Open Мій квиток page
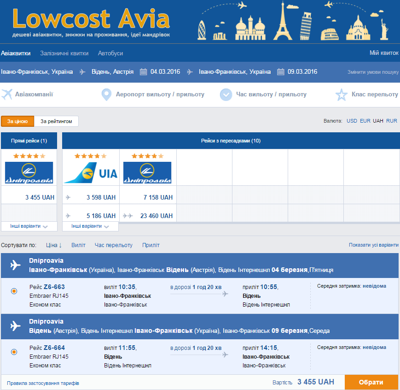The image size is (400, 390). 384,53
